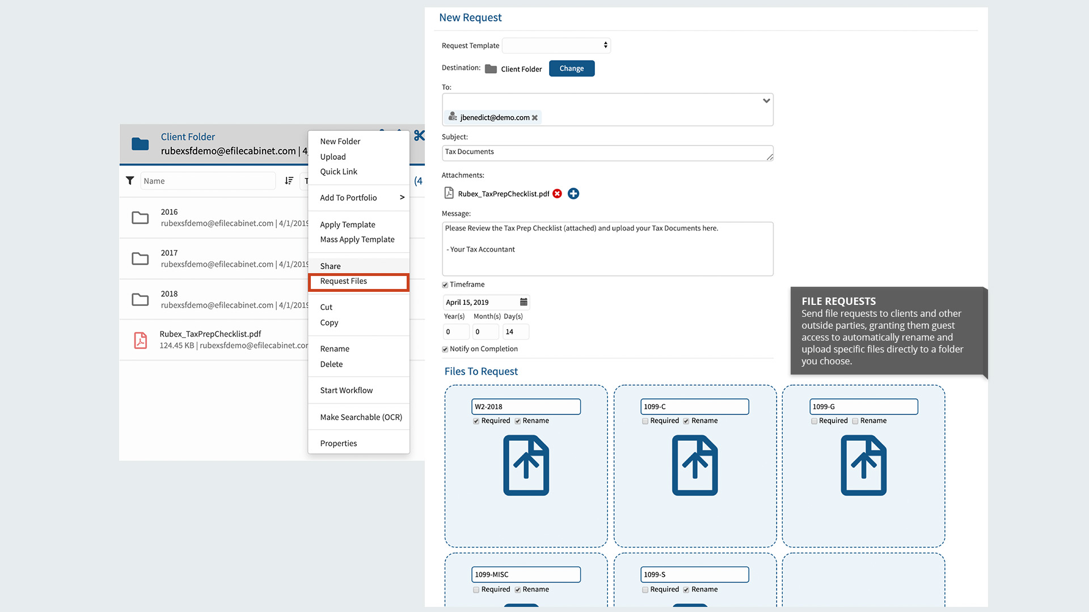Click the blue add attachment plus icon
Screen dimensions: 1089x612
[573, 194]
